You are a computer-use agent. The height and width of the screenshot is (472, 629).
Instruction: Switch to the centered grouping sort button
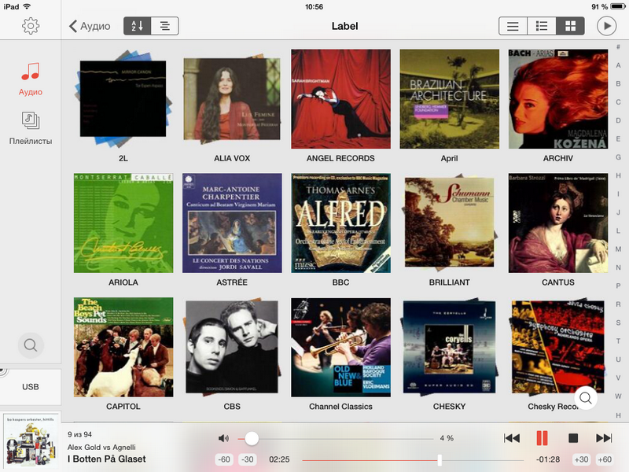(164, 26)
